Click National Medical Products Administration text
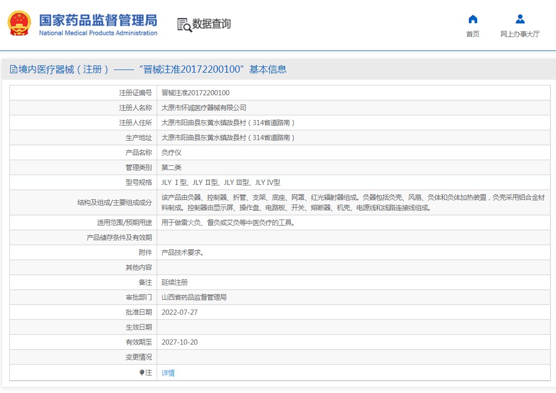The height and width of the screenshot is (393, 556). point(98,33)
